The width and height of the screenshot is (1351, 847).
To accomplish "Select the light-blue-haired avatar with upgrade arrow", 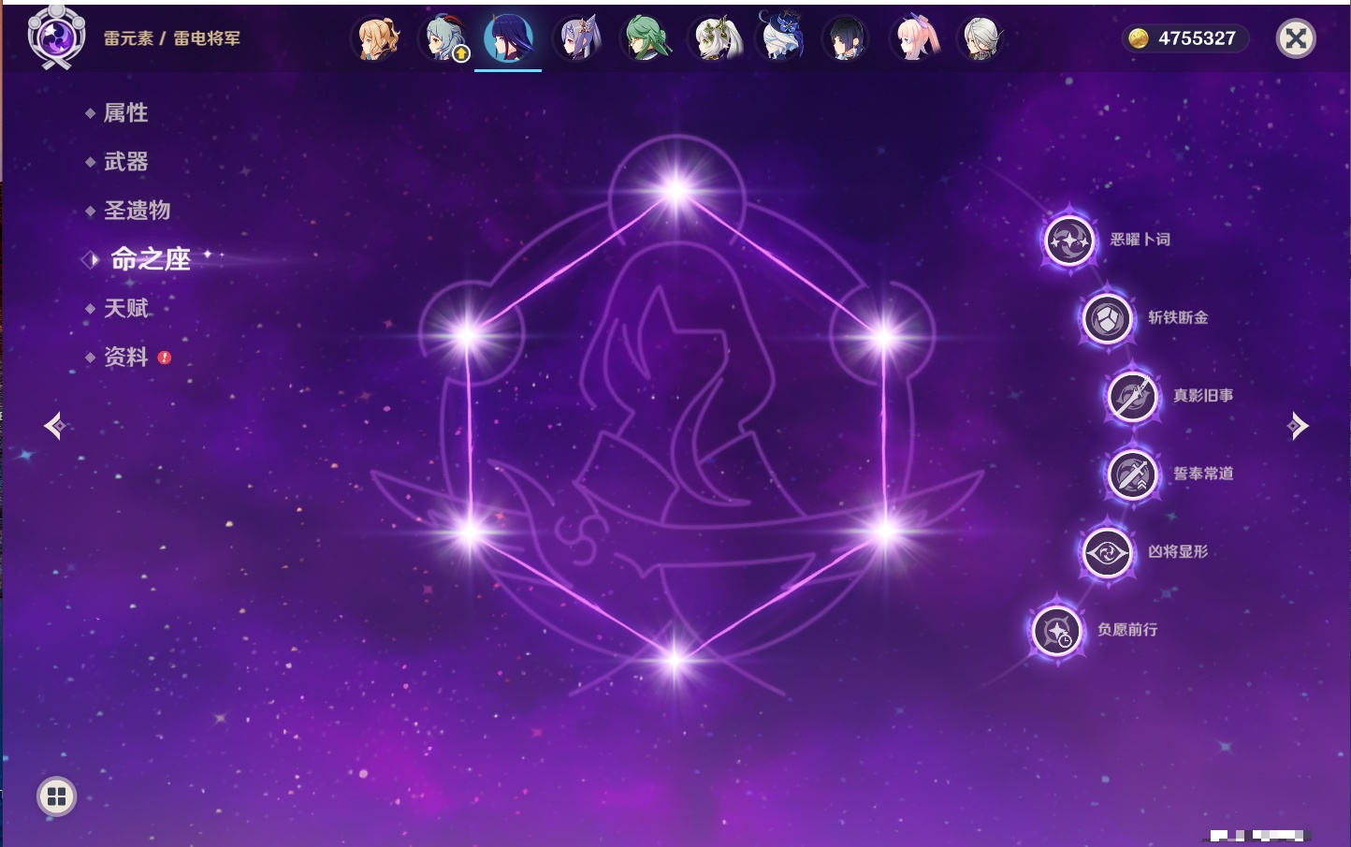I will point(444,39).
